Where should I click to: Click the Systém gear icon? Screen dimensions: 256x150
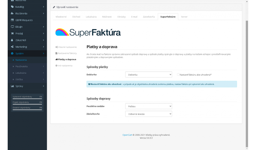click(12, 53)
